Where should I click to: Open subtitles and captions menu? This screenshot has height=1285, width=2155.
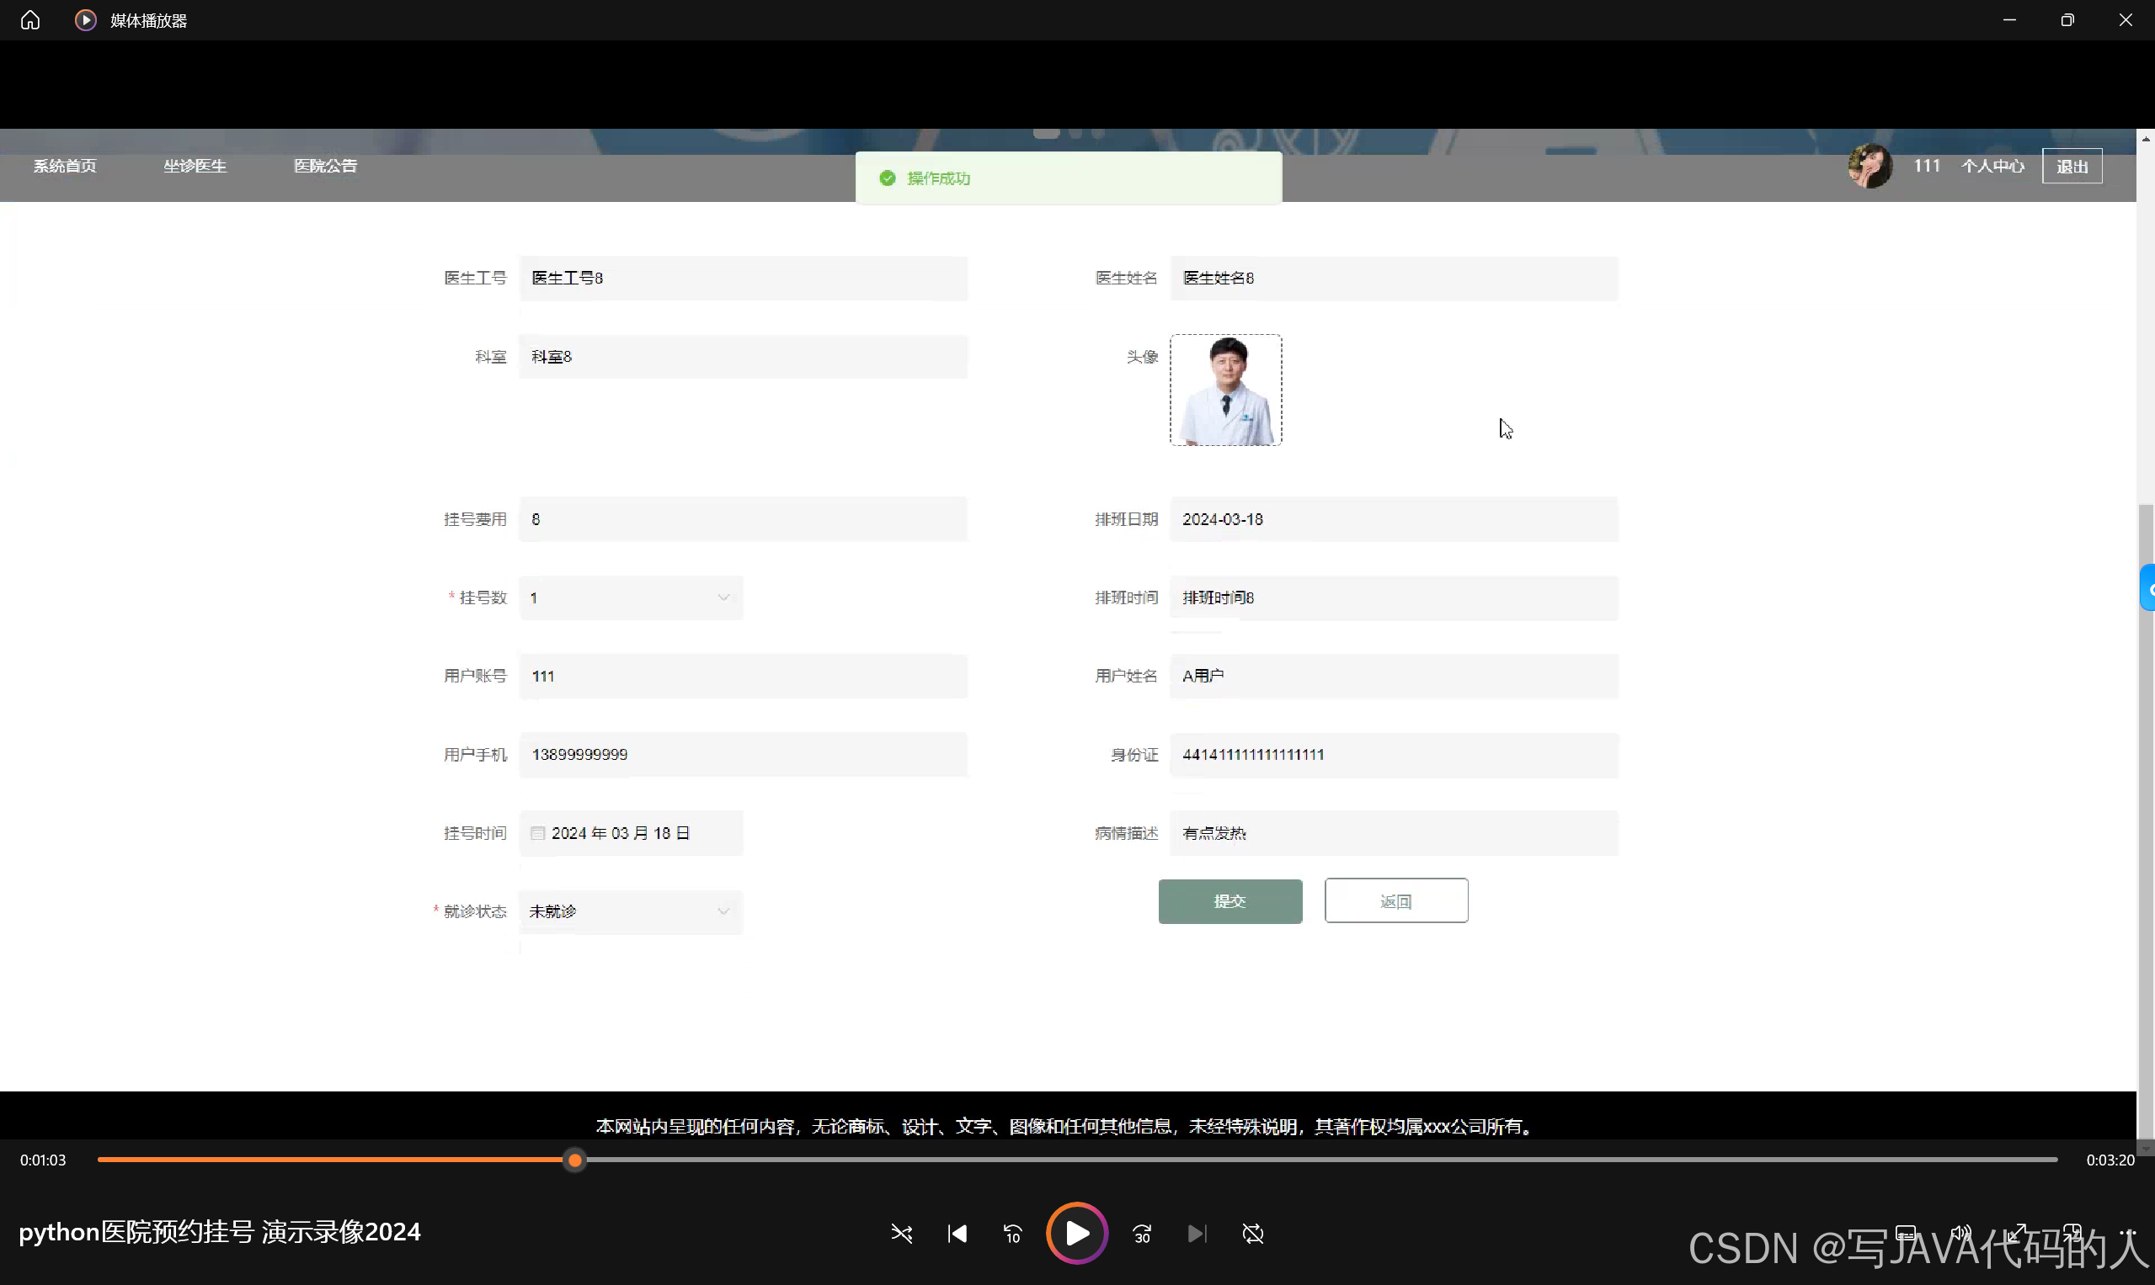point(1906,1233)
